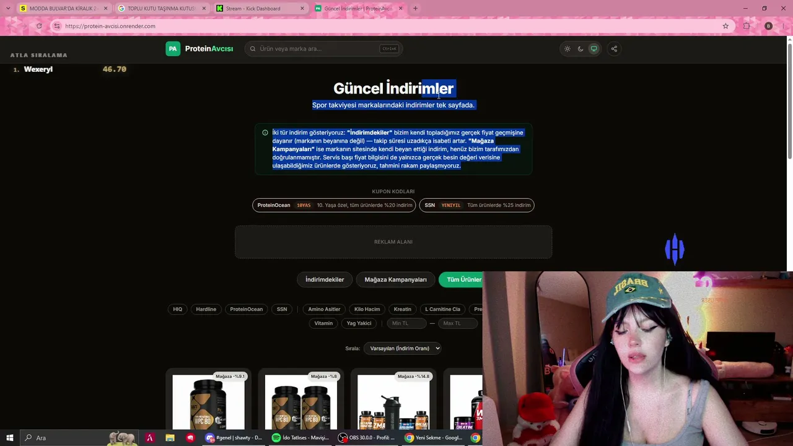Switch to dark theme moon icon
This screenshot has height=446, width=793.
(x=581, y=49)
